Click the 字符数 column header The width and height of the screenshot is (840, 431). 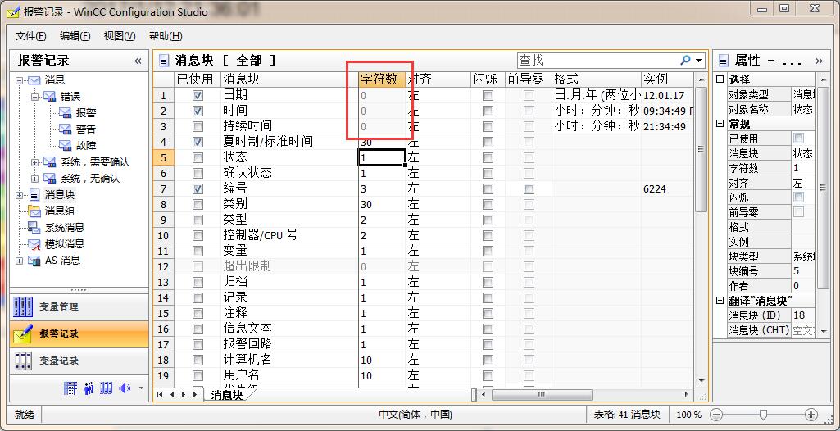tap(381, 79)
